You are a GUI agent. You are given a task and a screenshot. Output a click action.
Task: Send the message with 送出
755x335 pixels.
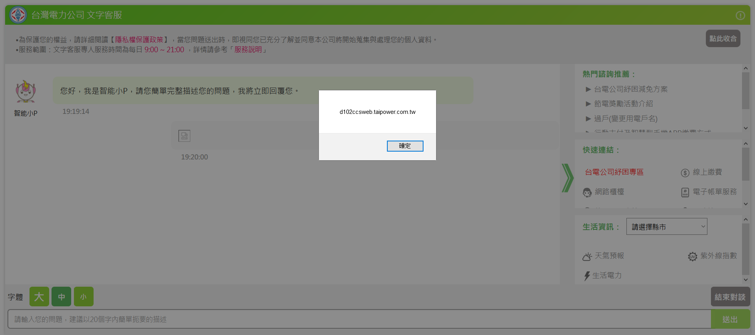tap(730, 319)
